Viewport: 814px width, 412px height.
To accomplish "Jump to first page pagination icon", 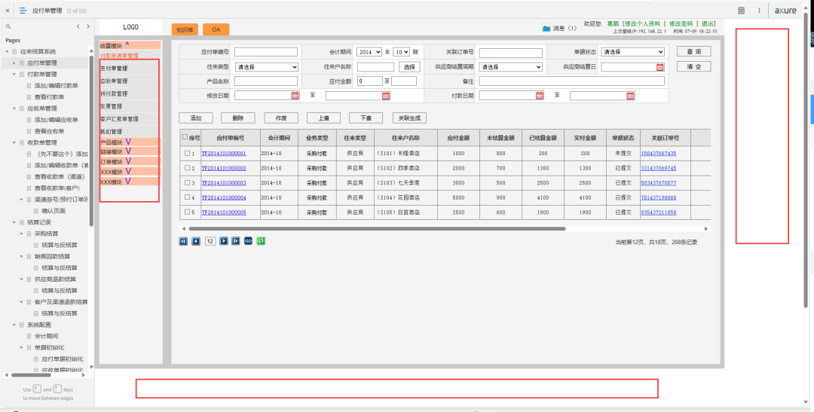I will point(183,241).
